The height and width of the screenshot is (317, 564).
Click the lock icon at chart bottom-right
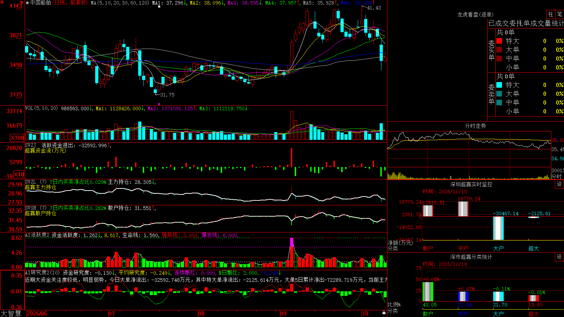click(384, 313)
